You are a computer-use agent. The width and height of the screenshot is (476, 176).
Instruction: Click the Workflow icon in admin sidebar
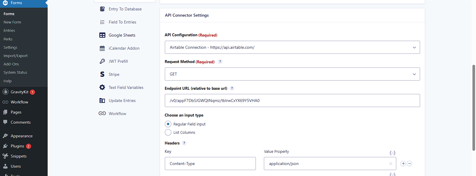5,102
